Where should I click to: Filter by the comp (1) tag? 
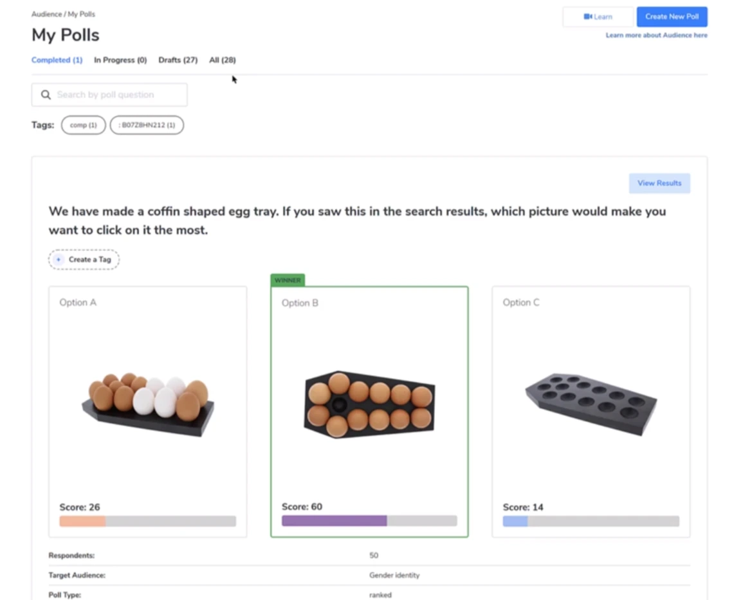84,125
